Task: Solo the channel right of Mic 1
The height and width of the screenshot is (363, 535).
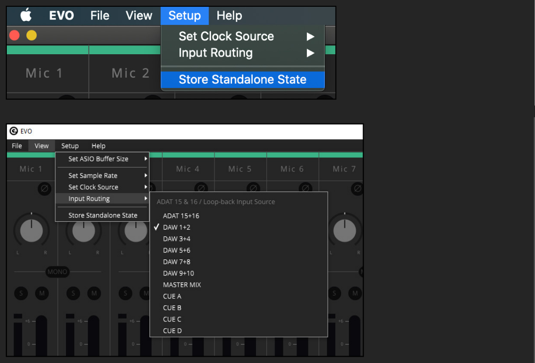Action: (x=73, y=293)
